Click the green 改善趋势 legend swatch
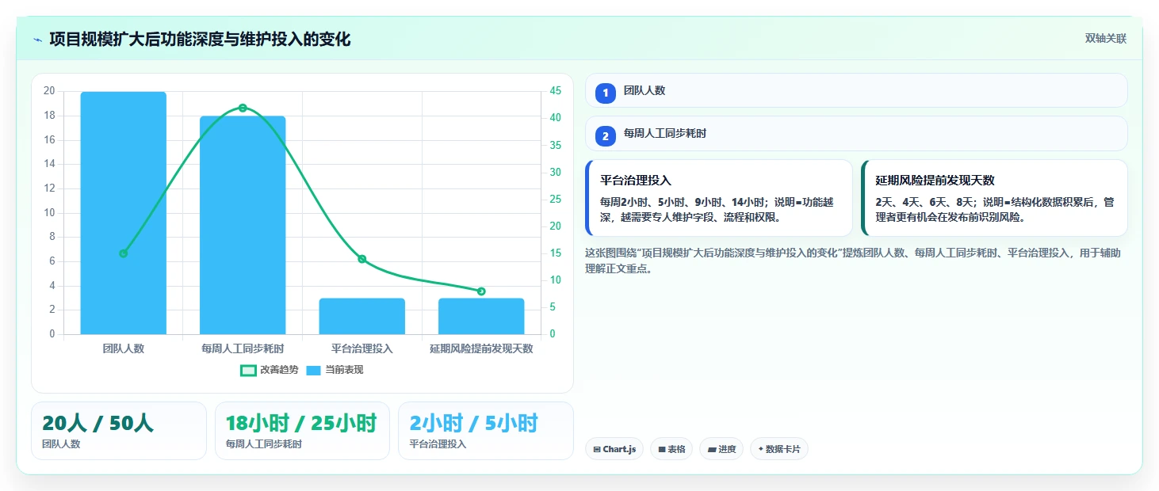Screen dimensions: 1159x491 coord(248,370)
